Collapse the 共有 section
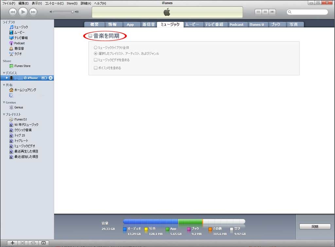 (x=4, y=85)
